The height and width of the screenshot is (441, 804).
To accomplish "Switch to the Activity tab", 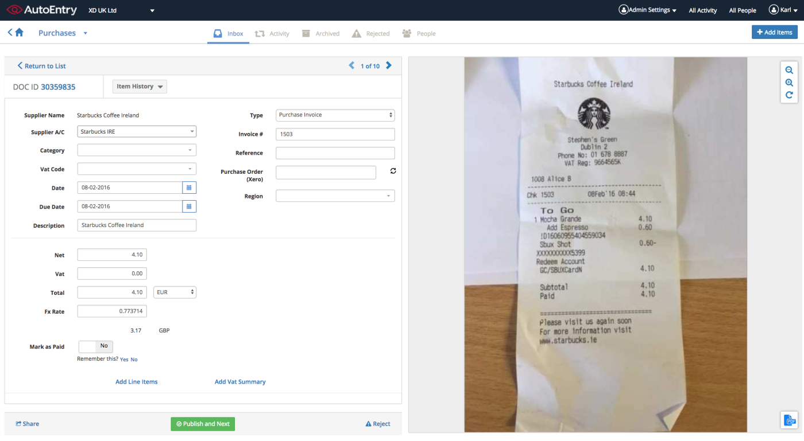I will pos(272,34).
